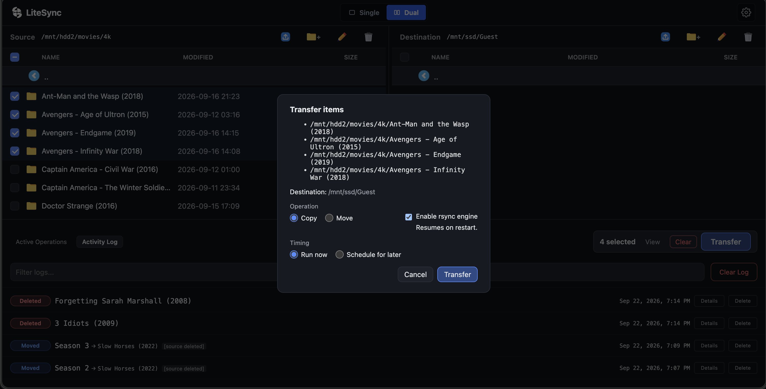Click the LiteSync logo icon
Viewport: 766px width, 389px height.
[x=17, y=12]
